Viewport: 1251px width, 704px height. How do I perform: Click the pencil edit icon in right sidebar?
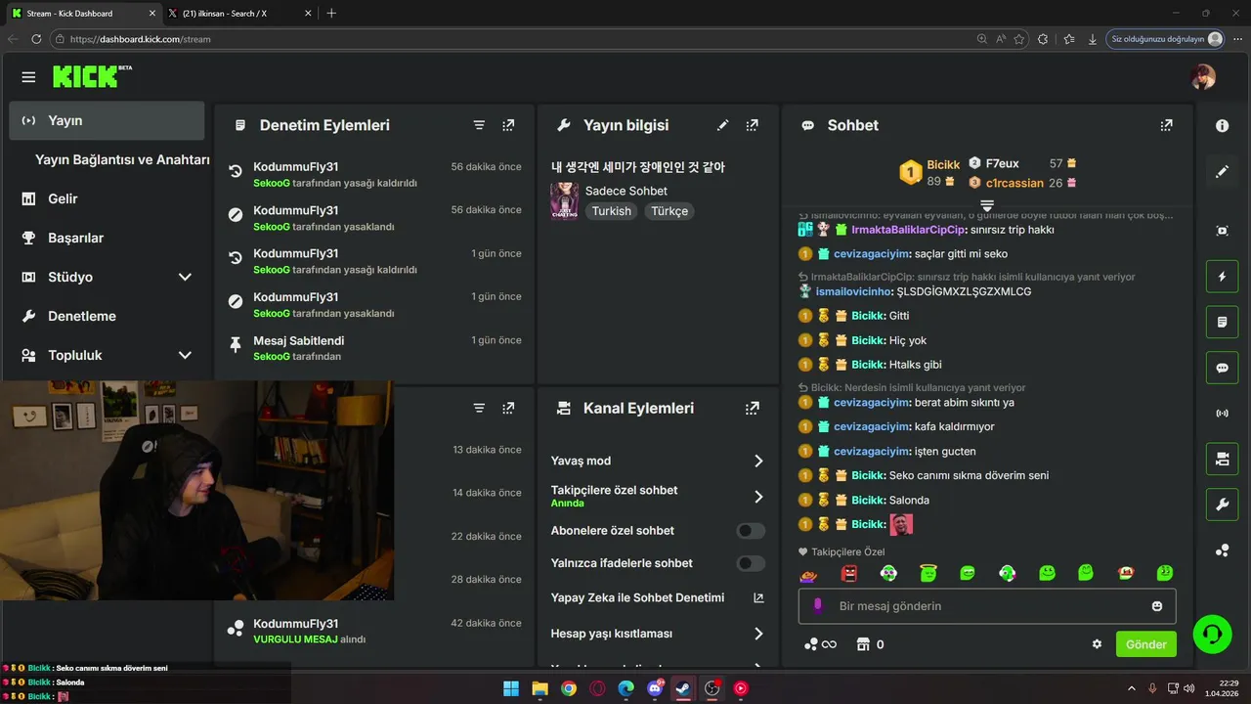coord(1222,172)
